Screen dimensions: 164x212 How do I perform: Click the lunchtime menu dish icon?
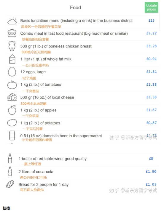coord(12,21)
